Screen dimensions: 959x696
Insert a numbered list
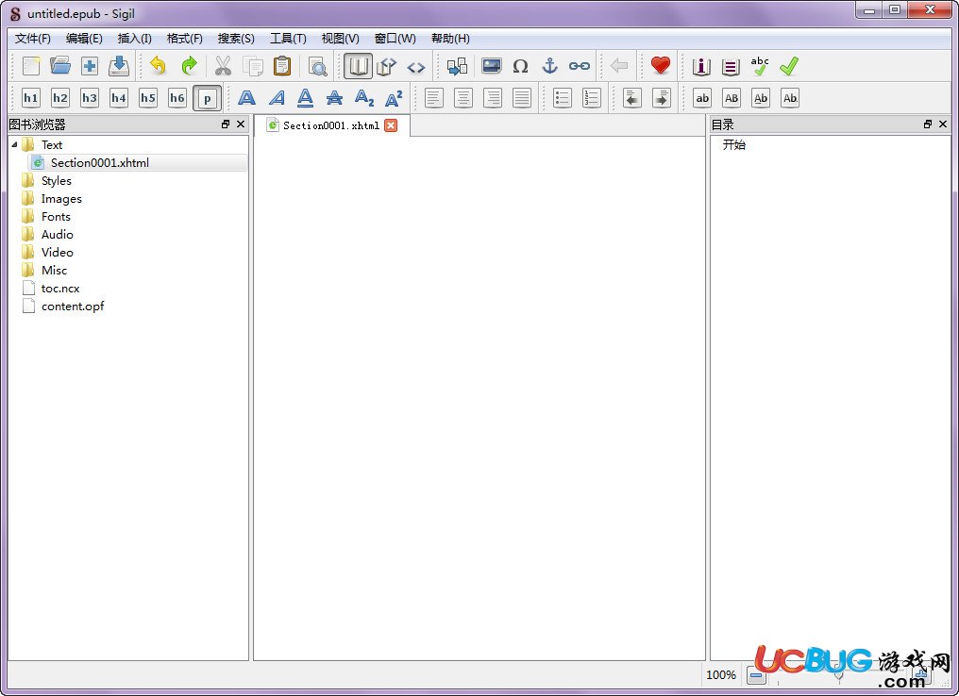tap(592, 98)
